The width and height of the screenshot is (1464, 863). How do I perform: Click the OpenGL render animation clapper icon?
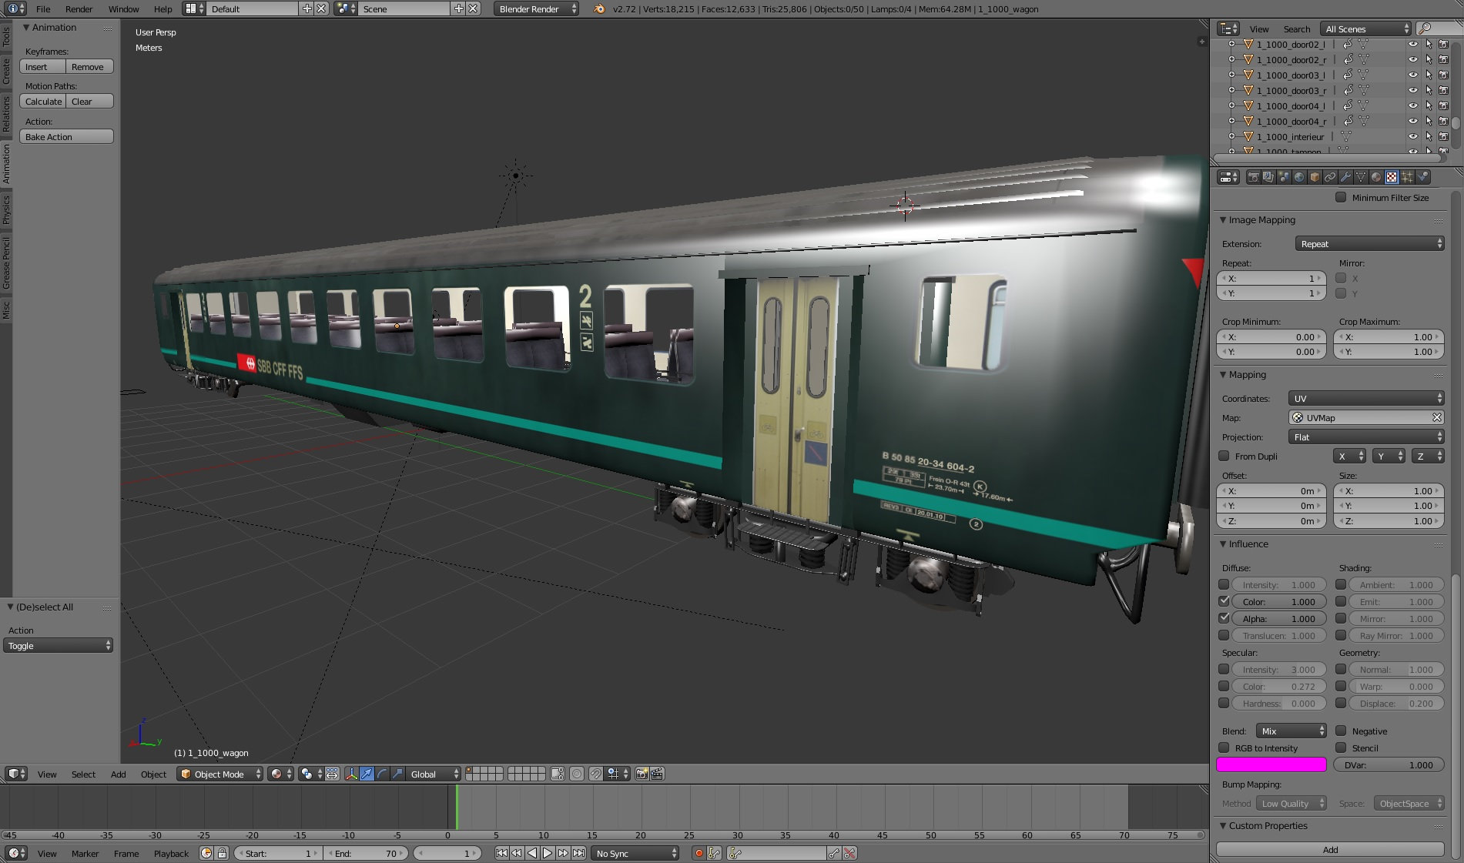[x=657, y=774]
